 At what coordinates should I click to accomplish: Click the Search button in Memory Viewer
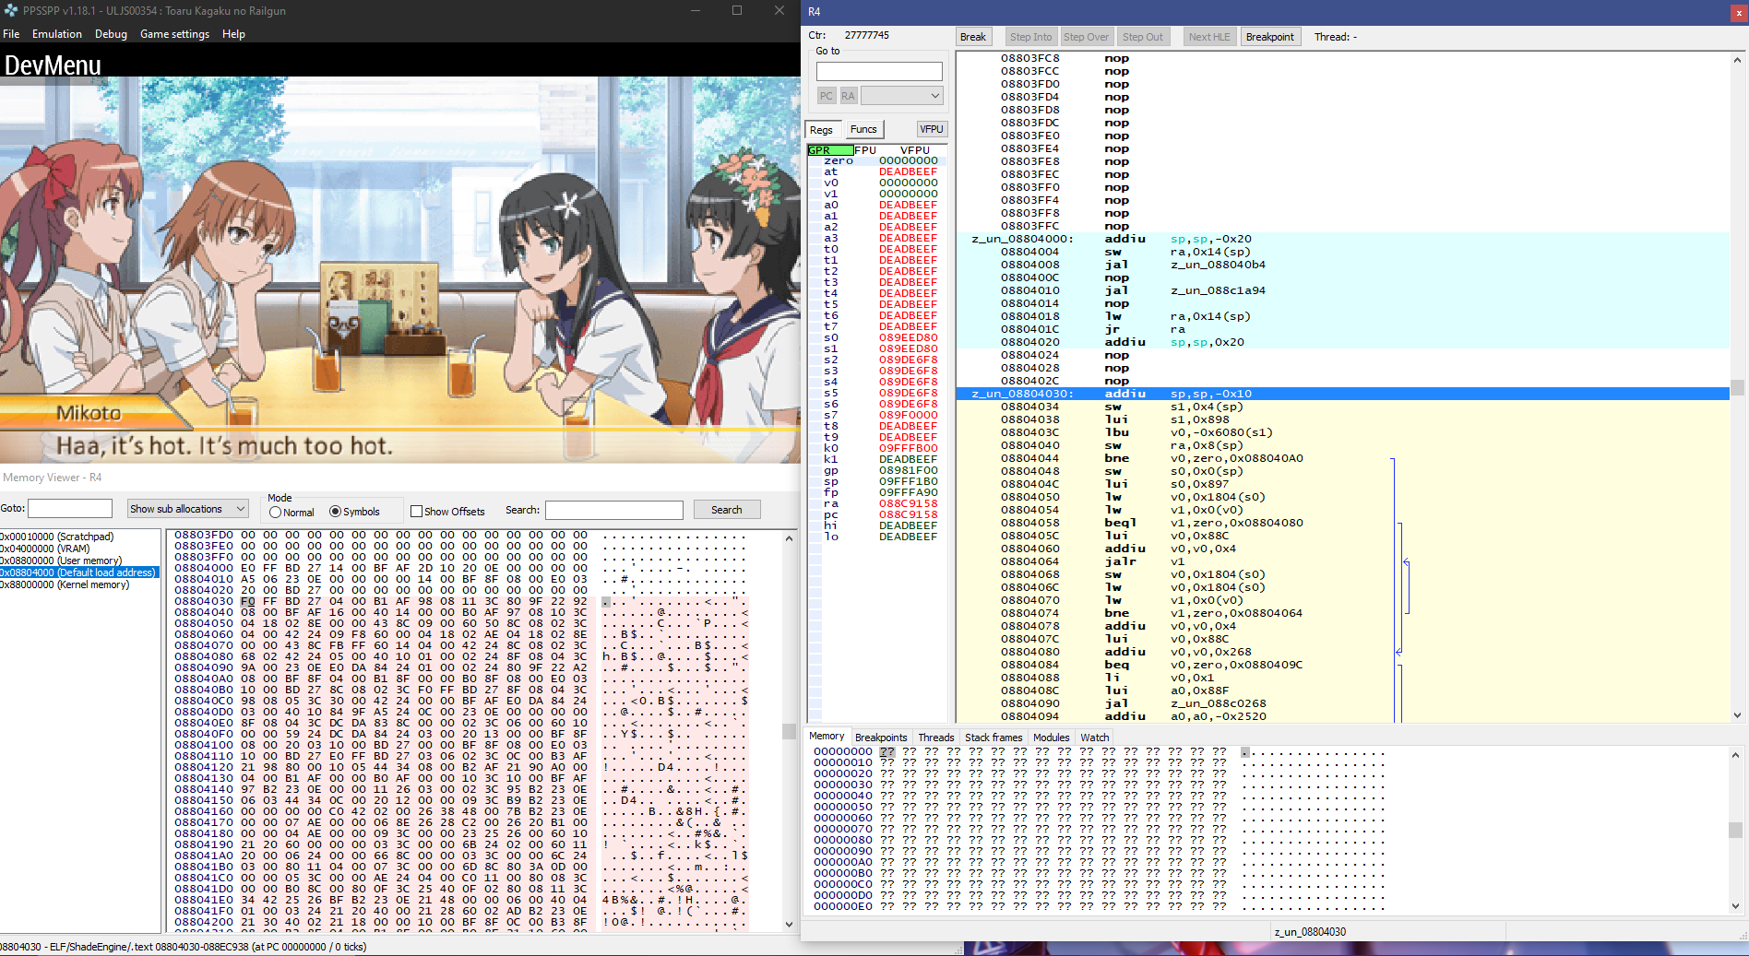click(726, 510)
